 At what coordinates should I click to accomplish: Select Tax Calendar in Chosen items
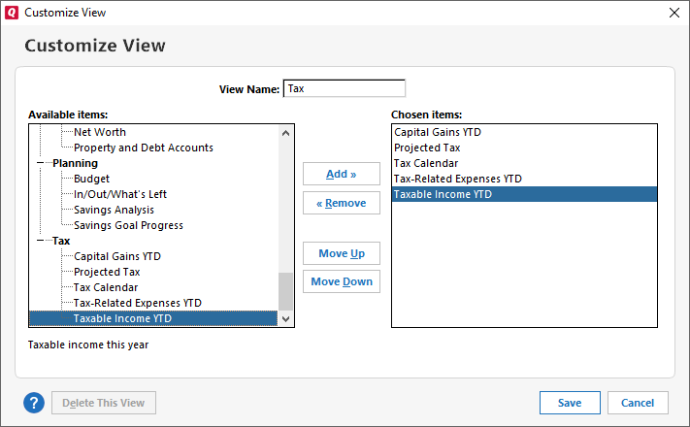(426, 163)
